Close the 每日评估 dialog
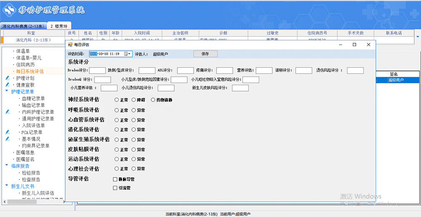Screen dimensions: 421x217 (369, 44)
